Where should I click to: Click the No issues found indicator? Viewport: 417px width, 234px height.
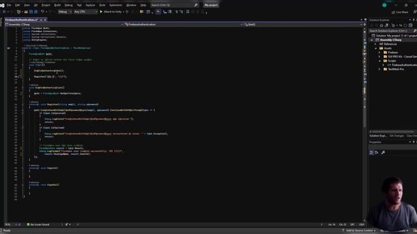tap(38, 224)
